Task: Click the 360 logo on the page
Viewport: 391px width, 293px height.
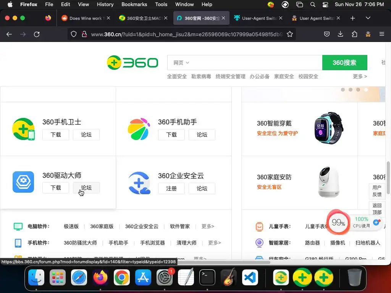Action: [132, 63]
